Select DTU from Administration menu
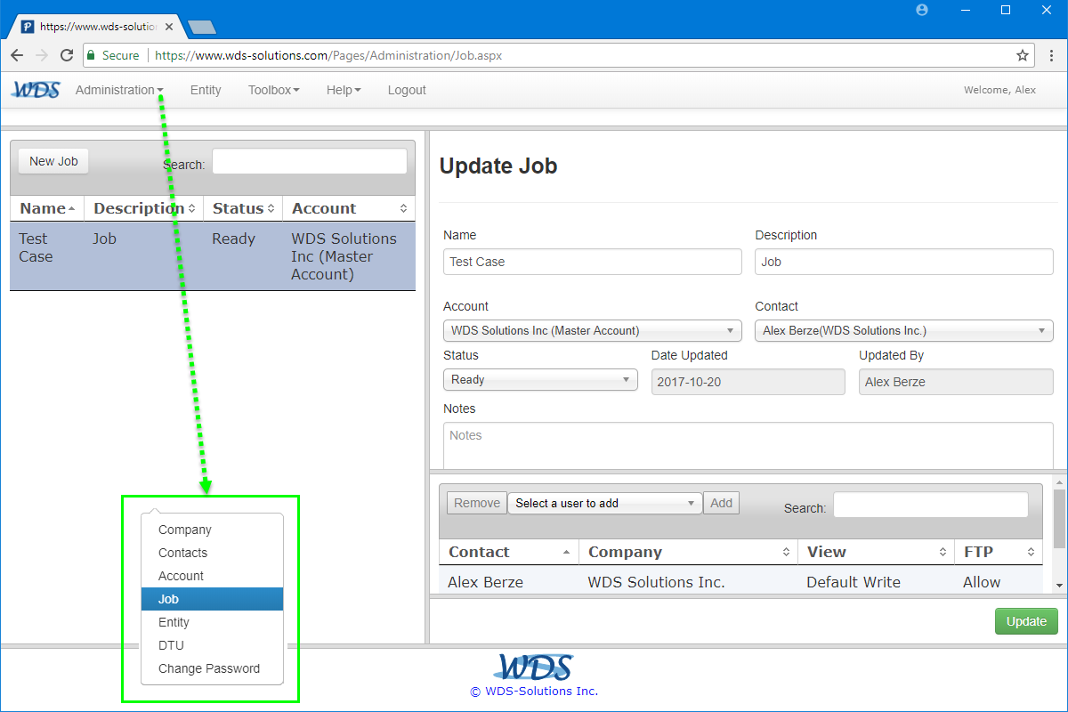This screenshot has width=1068, height=712. click(212, 645)
